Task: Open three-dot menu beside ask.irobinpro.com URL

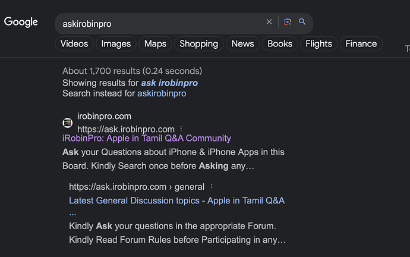Action: 181,128
